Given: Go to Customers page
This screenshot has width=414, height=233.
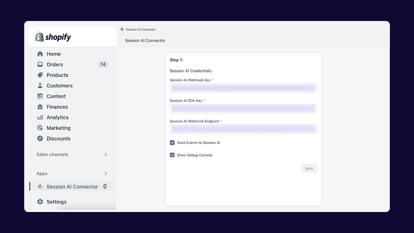Looking at the screenshot, I should (59, 85).
